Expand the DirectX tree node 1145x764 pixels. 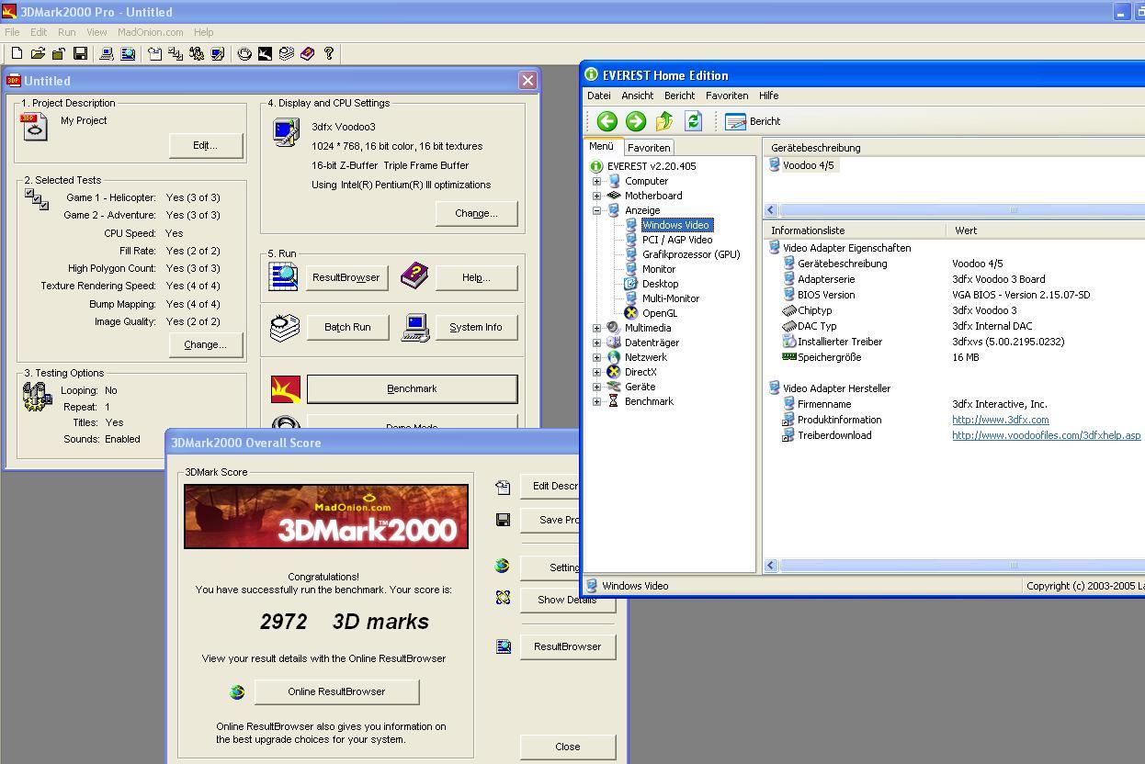(x=596, y=372)
